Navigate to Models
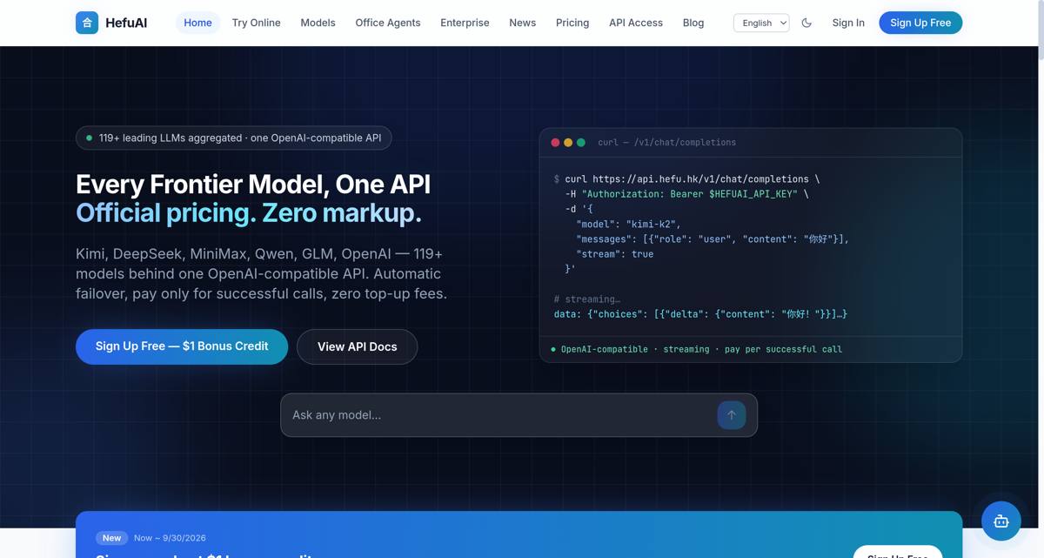This screenshot has height=558, width=1044. coord(318,23)
